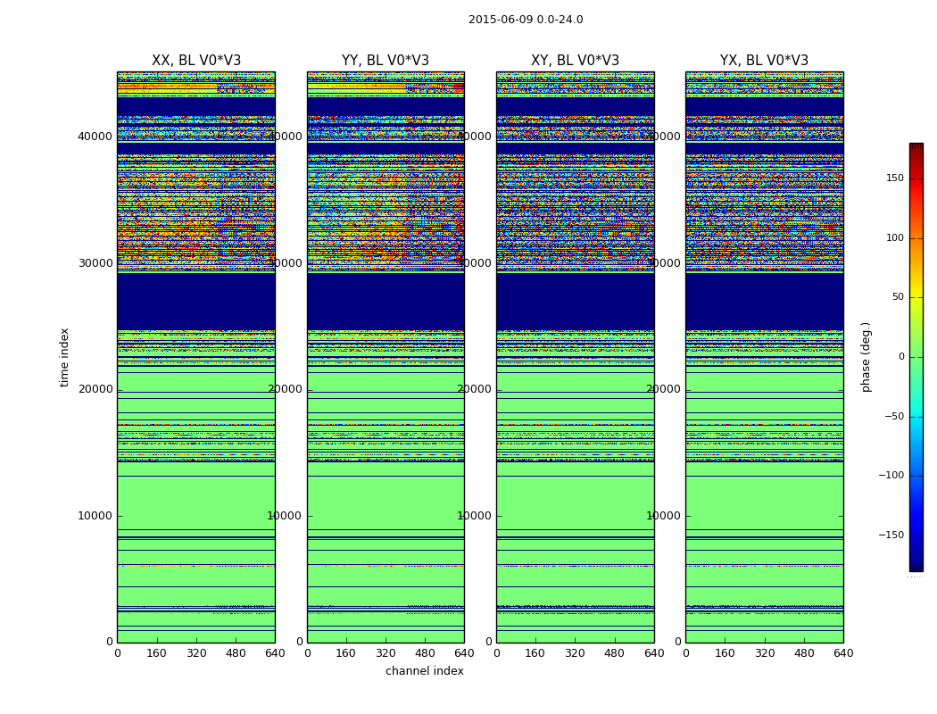Click the 'channel index' x-axis label

424,671
